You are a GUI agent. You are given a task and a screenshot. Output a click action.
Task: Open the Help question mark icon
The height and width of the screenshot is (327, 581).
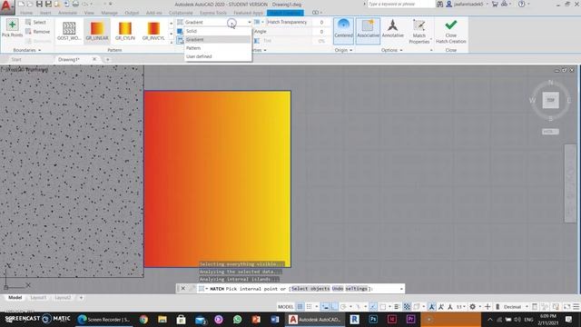(522, 4)
